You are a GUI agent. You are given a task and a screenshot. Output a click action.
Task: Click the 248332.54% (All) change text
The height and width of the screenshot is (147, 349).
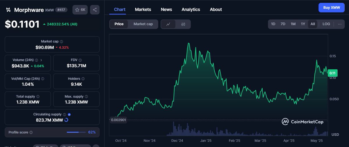click(x=60, y=24)
